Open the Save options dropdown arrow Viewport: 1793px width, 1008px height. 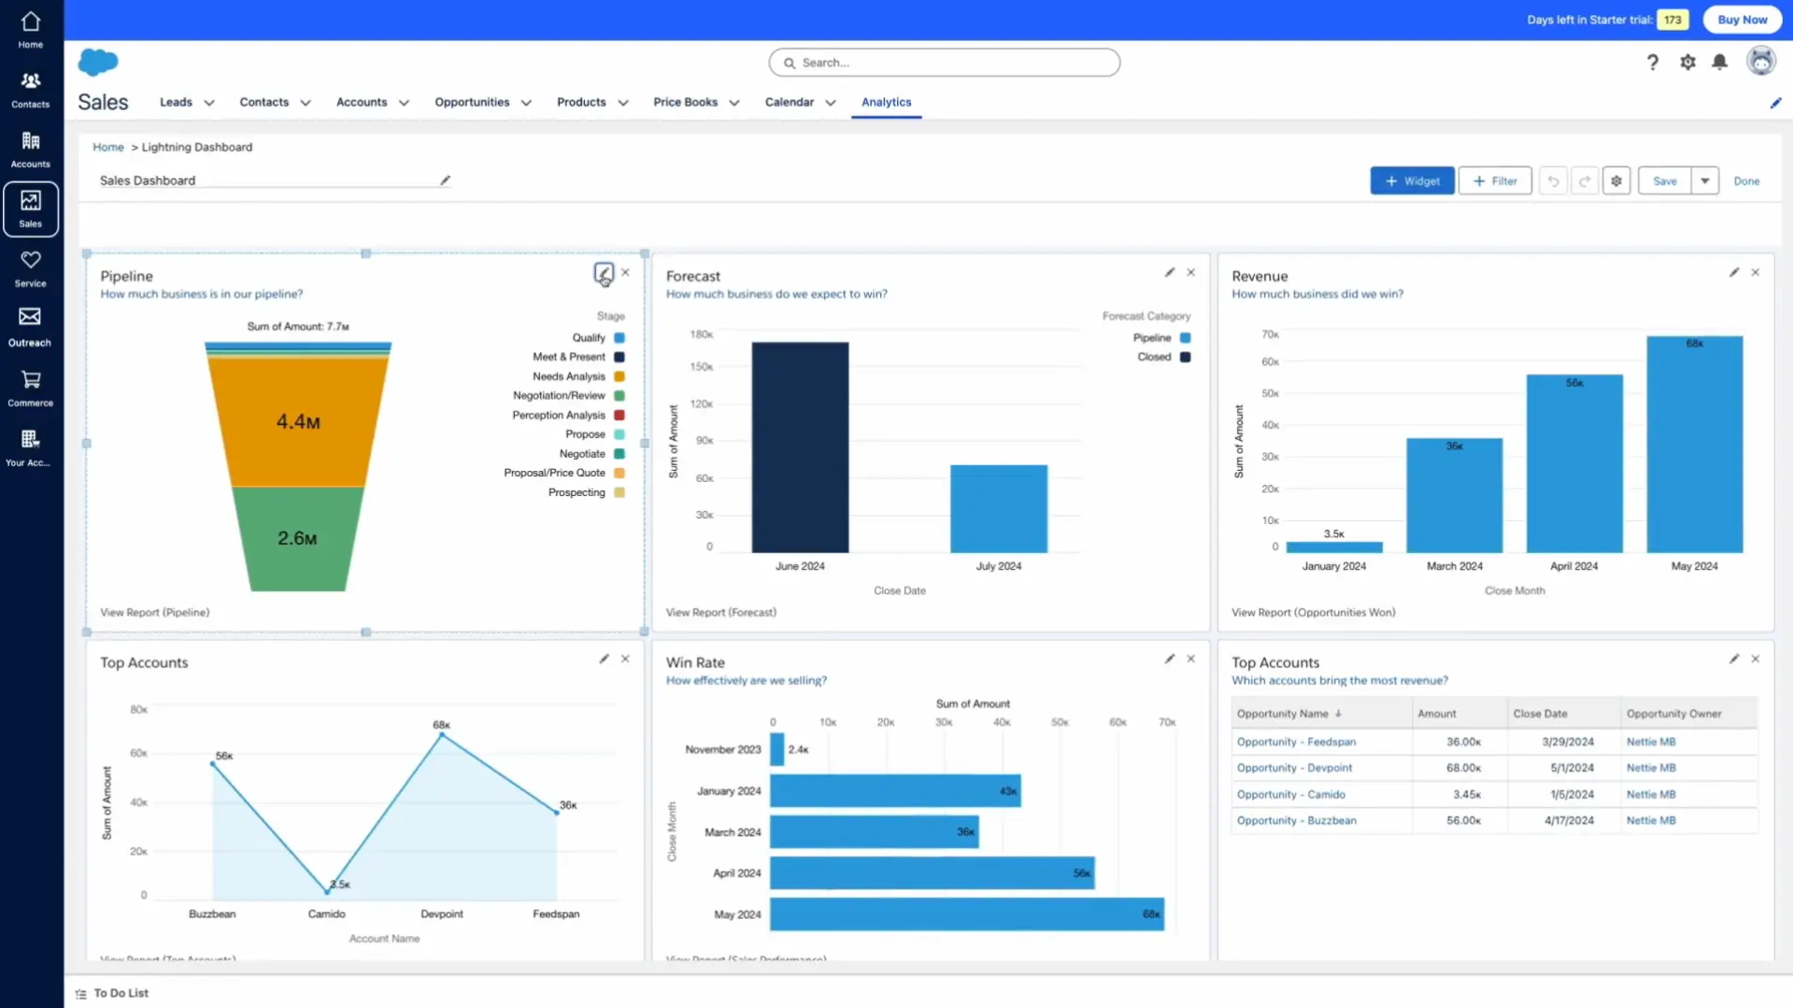pos(1704,181)
